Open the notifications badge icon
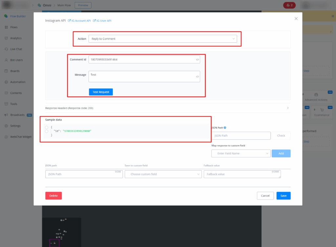This screenshot has height=247, width=336. tap(289, 5)
